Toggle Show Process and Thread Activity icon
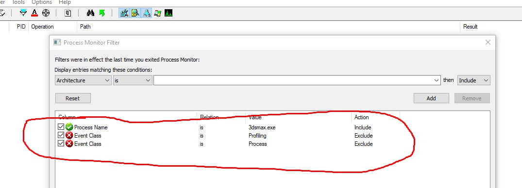 pyautogui.click(x=157, y=13)
